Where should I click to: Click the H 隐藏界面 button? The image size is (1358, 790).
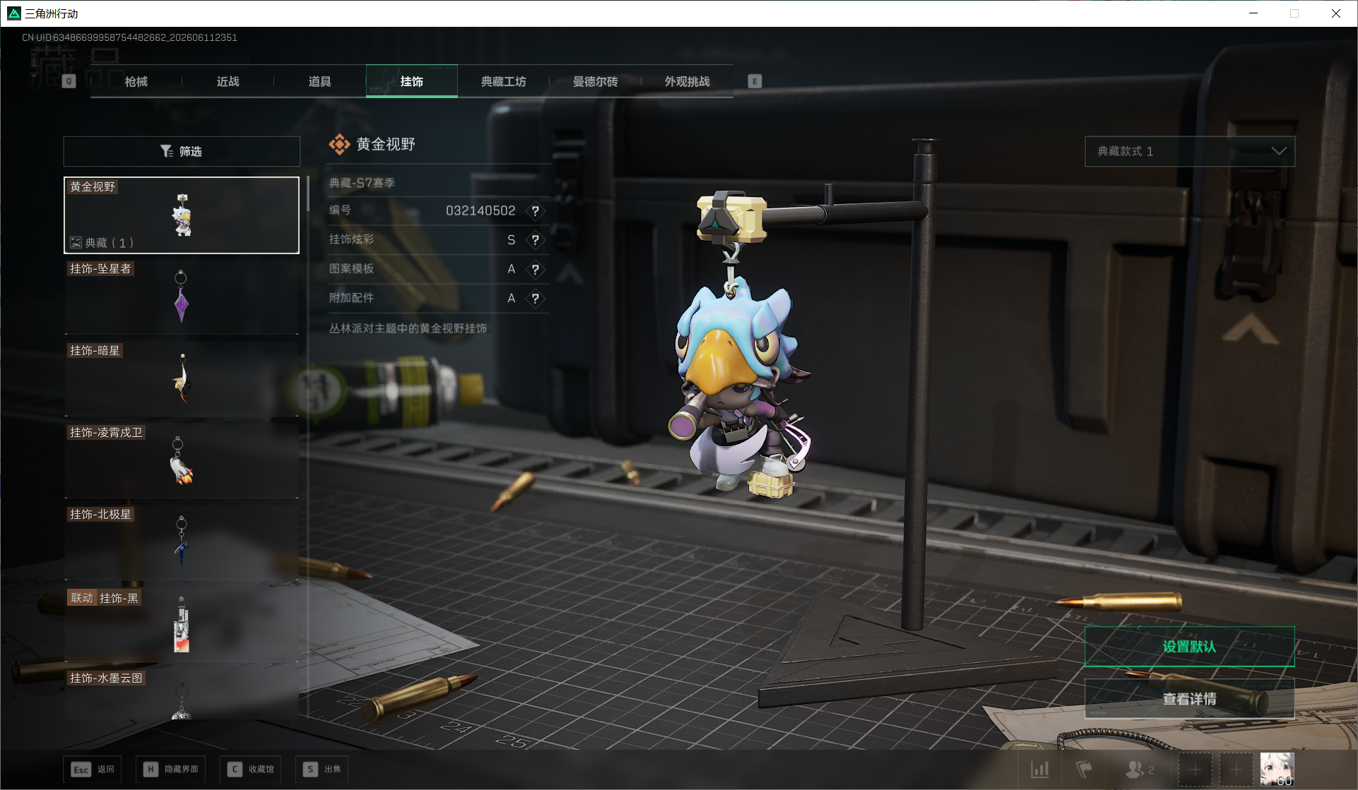click(170, 769)
